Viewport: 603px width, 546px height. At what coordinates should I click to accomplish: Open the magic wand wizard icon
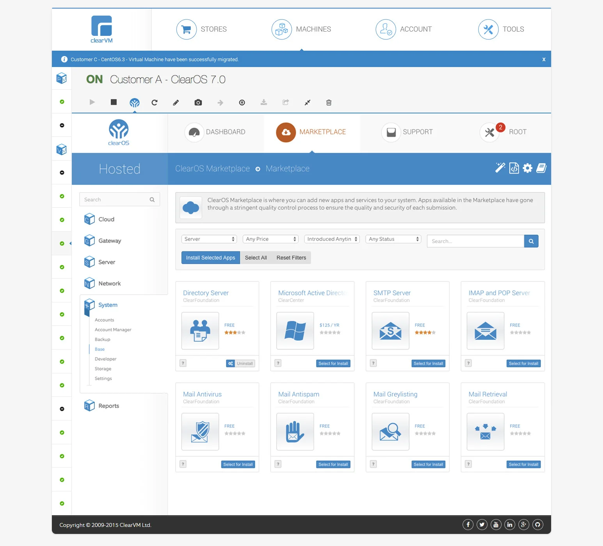500,168
